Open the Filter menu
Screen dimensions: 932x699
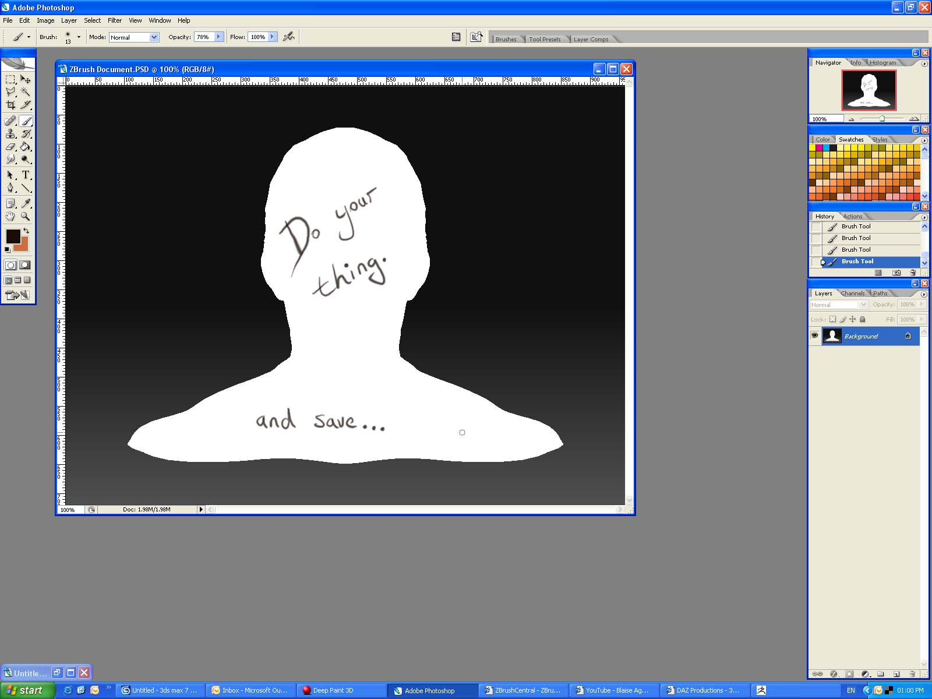[115, 20]
